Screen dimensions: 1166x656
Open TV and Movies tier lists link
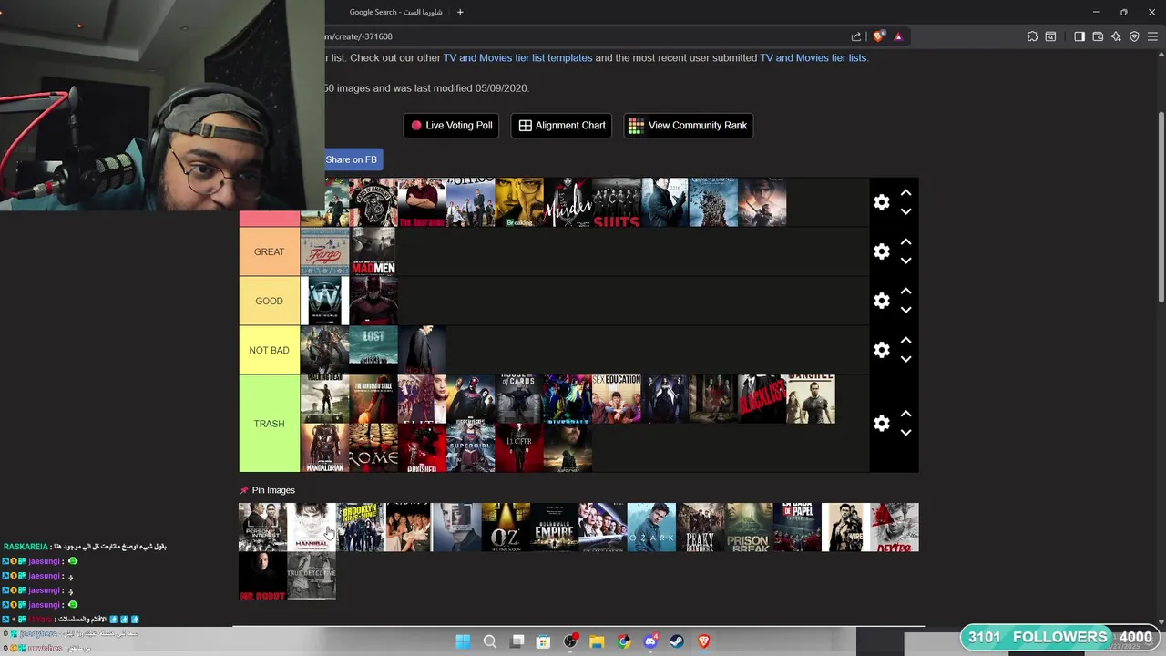point(813,57)
